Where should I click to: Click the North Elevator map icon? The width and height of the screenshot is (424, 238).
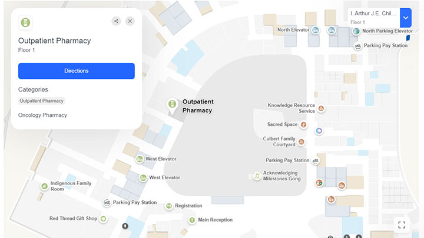(315, 30)
